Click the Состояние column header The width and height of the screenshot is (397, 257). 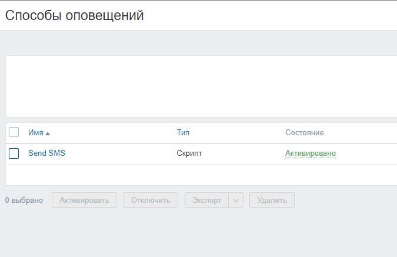[x=305, y=133]
